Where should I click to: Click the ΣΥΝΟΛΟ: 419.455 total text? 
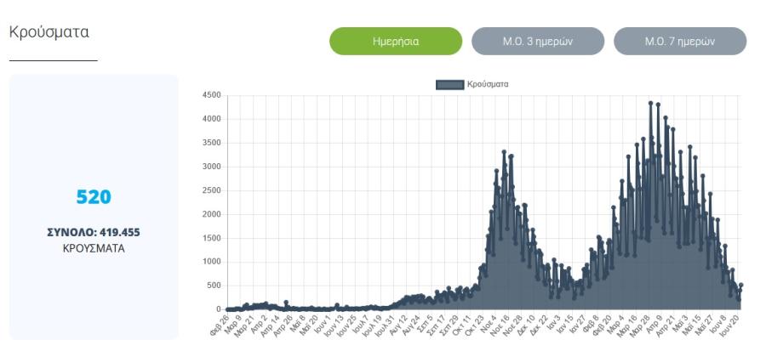pos(94,233)
